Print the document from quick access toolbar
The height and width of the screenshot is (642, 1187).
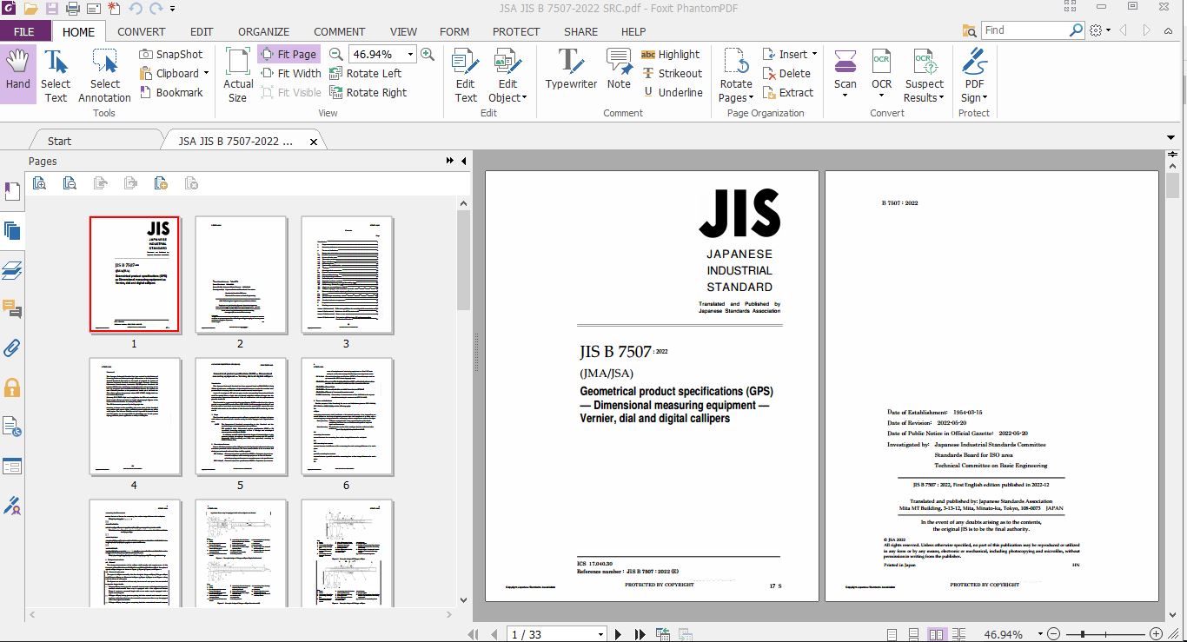73,9
